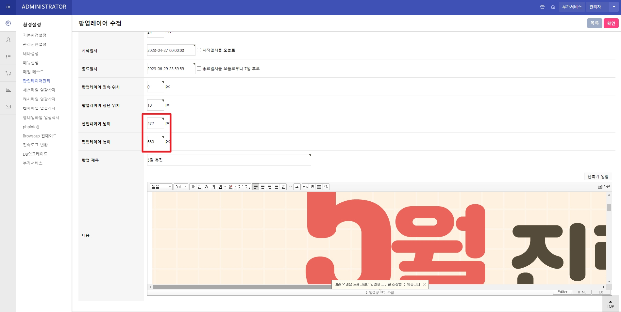Open the 테마설정 menu item

pos(31,54)
